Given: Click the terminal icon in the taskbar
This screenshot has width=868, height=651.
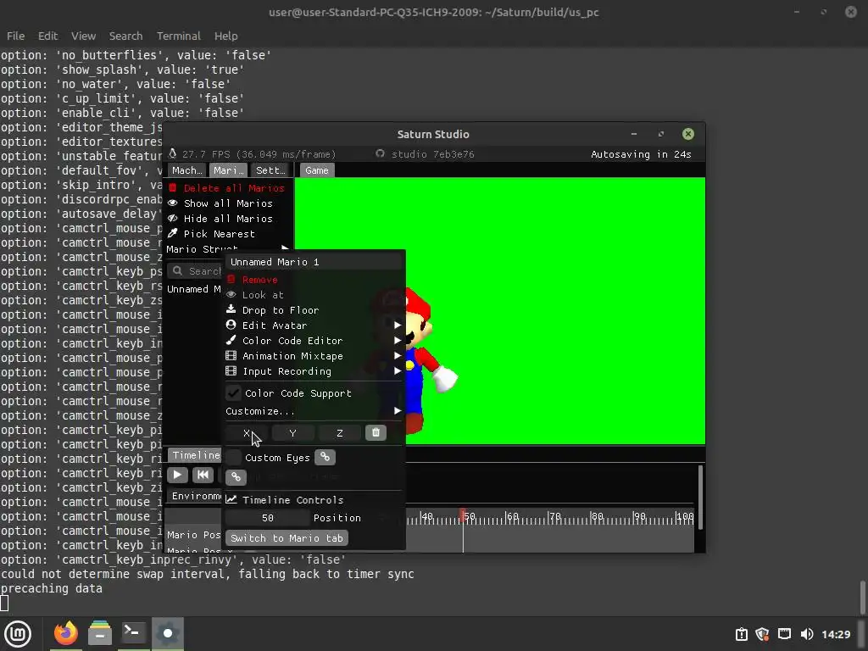Looking at the screenshot, I should point(133,632).
